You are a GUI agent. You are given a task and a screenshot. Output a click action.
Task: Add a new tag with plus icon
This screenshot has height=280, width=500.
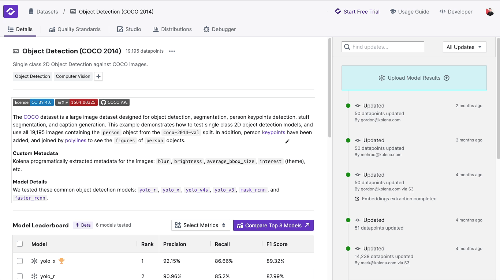(98, 76)
